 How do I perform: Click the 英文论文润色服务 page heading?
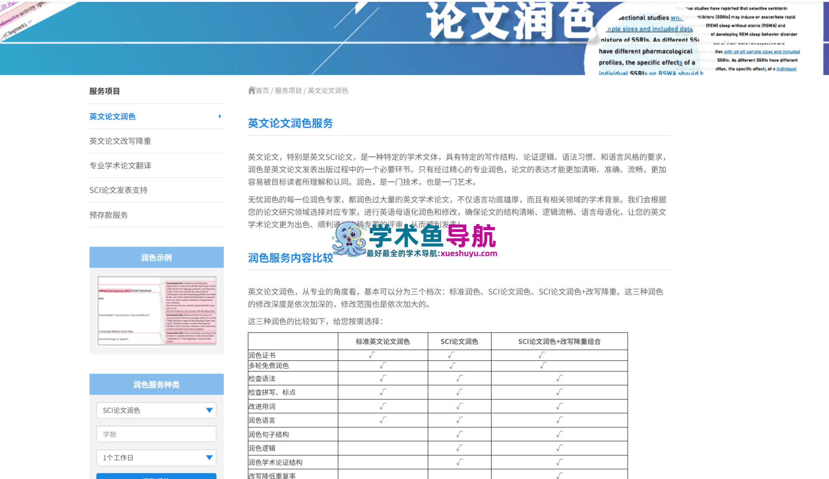tap(291, 124)
